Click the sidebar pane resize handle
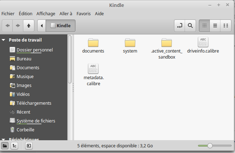The image size is (235, 153). tap(73, 87)
